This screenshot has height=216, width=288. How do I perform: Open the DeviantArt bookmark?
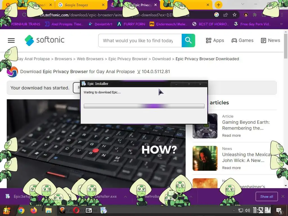tap(100, 24)
